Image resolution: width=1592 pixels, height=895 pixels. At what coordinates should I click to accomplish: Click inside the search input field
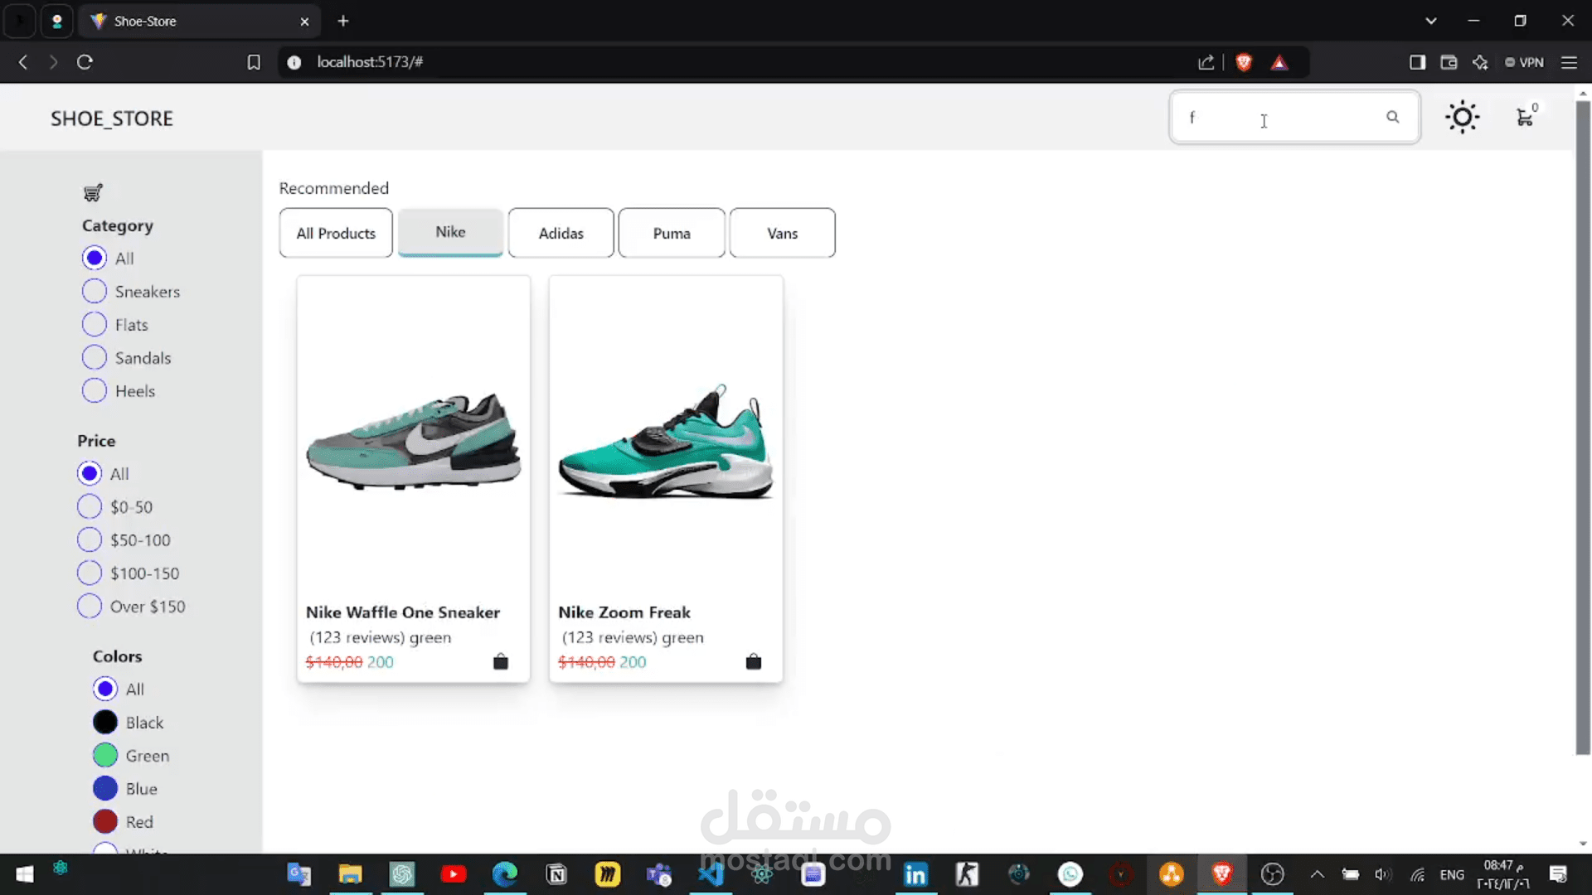click(1277, 118)
